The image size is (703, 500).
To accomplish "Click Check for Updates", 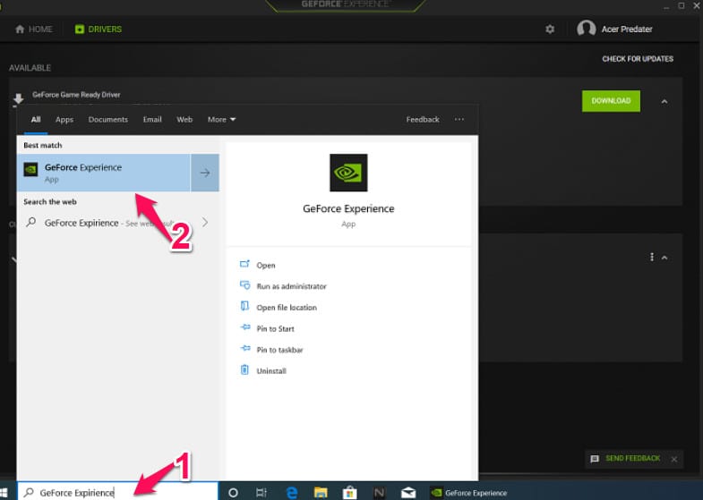I will point(638,59).
